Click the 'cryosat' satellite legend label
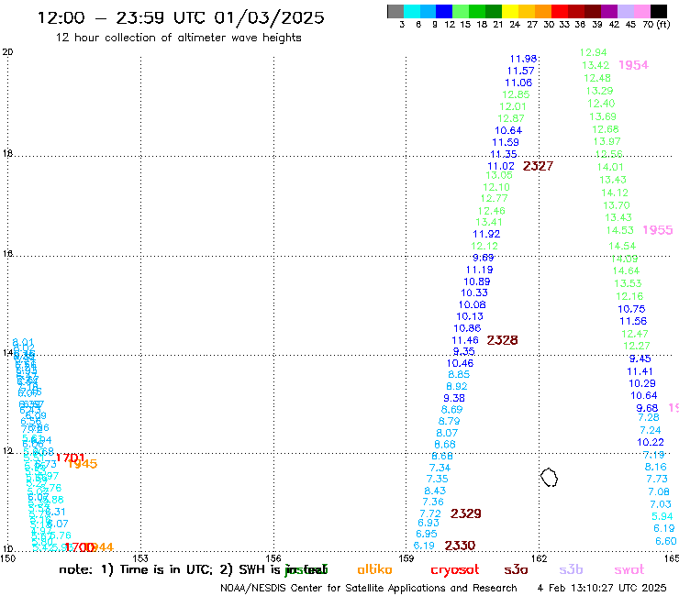Viewport: 679px width, 596px height. click(x=455, y=570)
